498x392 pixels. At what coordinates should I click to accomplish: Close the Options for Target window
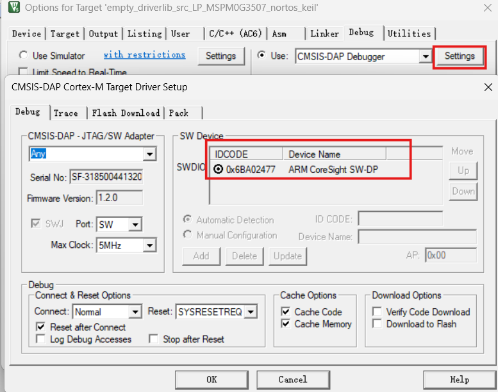pos(488,8)
